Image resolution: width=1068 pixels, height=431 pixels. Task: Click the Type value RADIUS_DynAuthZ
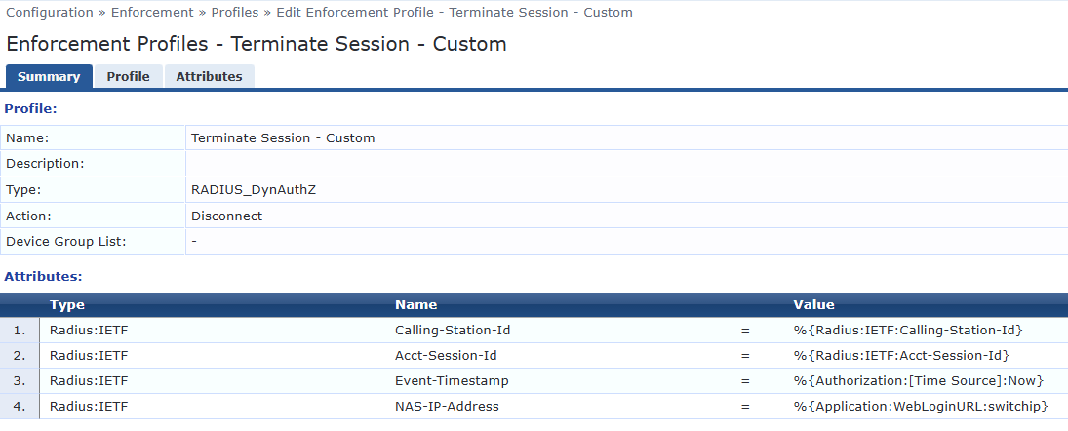click(254, 190)
